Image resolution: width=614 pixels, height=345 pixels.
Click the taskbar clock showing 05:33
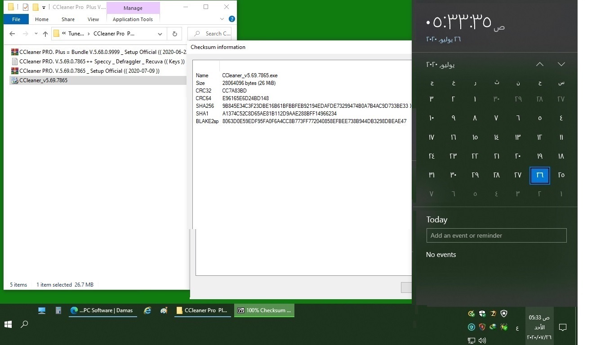coord(539,327)
